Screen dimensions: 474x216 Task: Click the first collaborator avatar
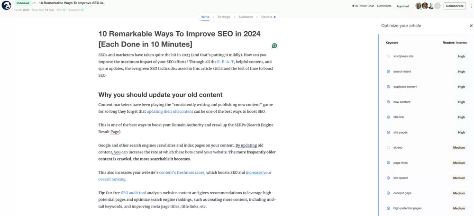point(419,6)
